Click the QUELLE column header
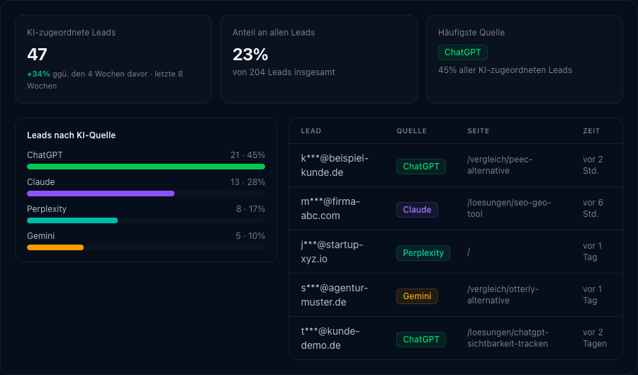The image size is (638, 375). click(412, 131)
